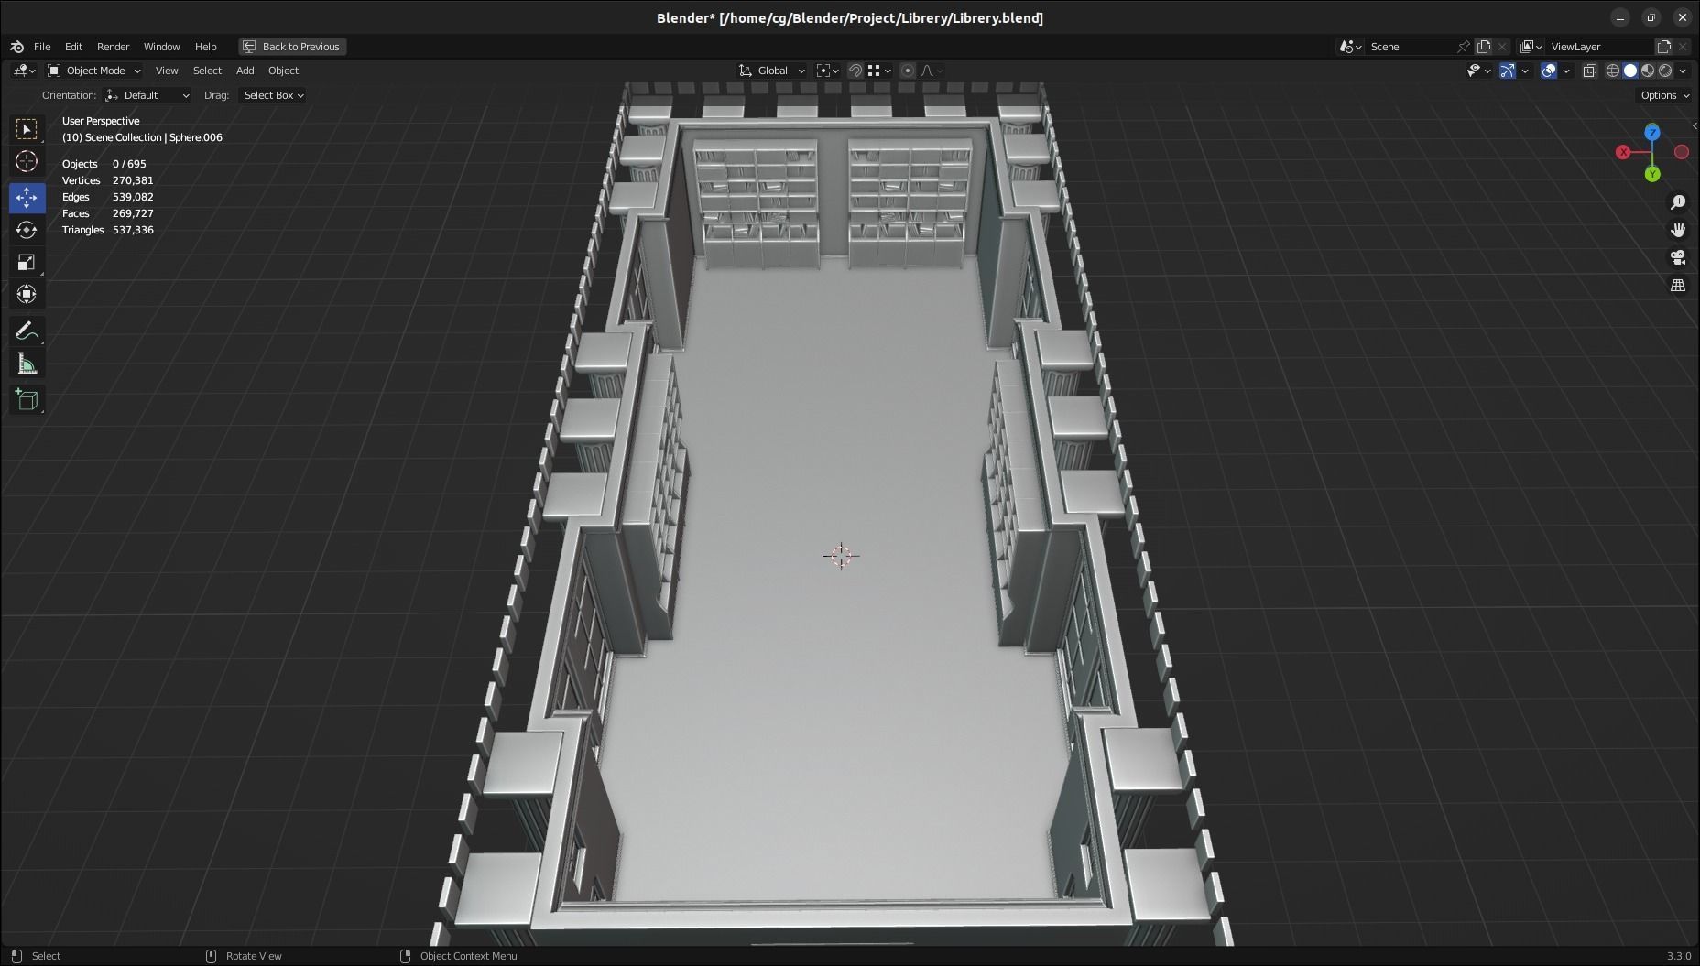Open the Window menu

(x=161, y=47)
